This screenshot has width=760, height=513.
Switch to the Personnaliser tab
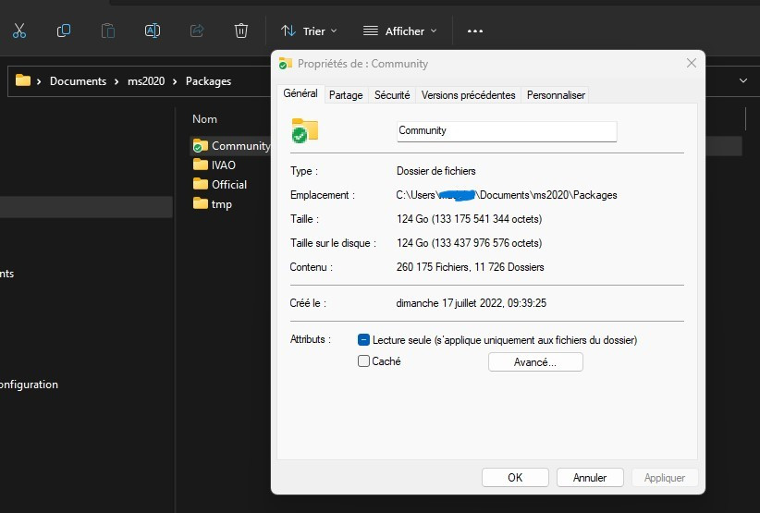(x=556, y=95)
